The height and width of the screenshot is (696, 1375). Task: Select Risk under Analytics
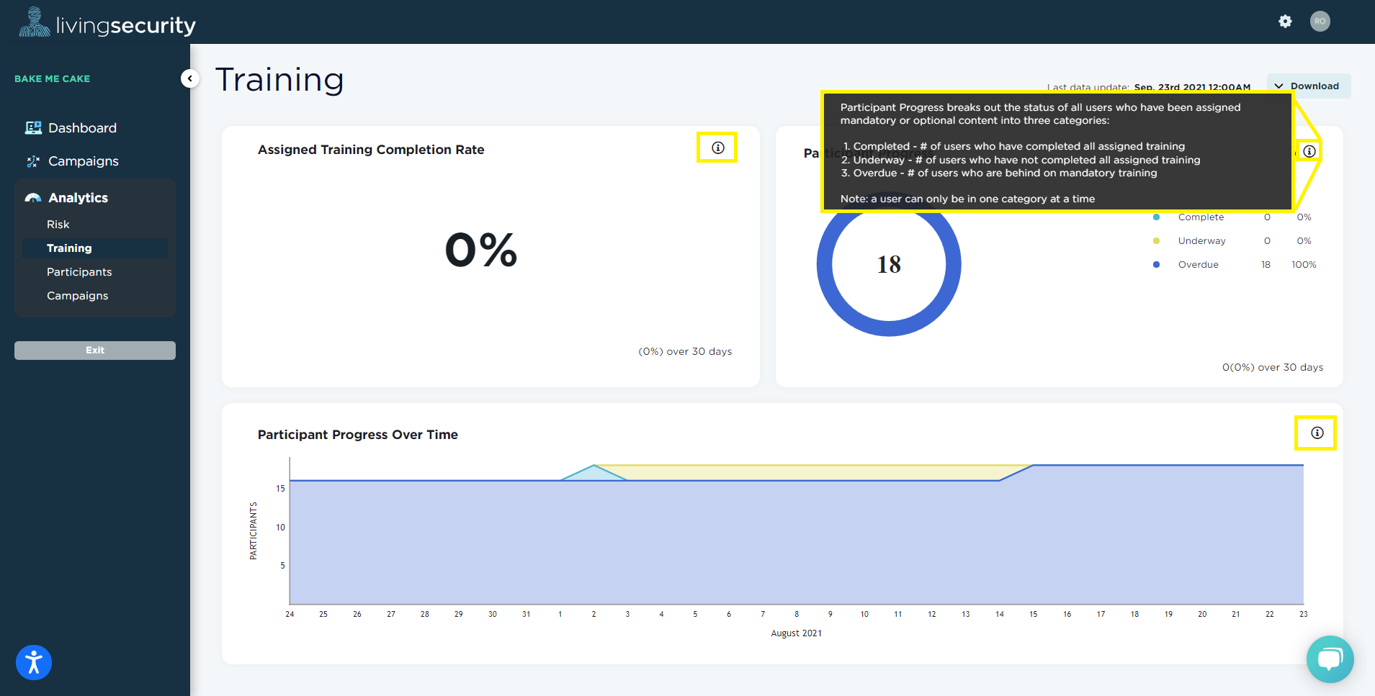(x=58, y=225)
